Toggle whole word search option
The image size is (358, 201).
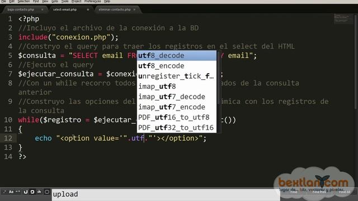[x=17, y=192]
